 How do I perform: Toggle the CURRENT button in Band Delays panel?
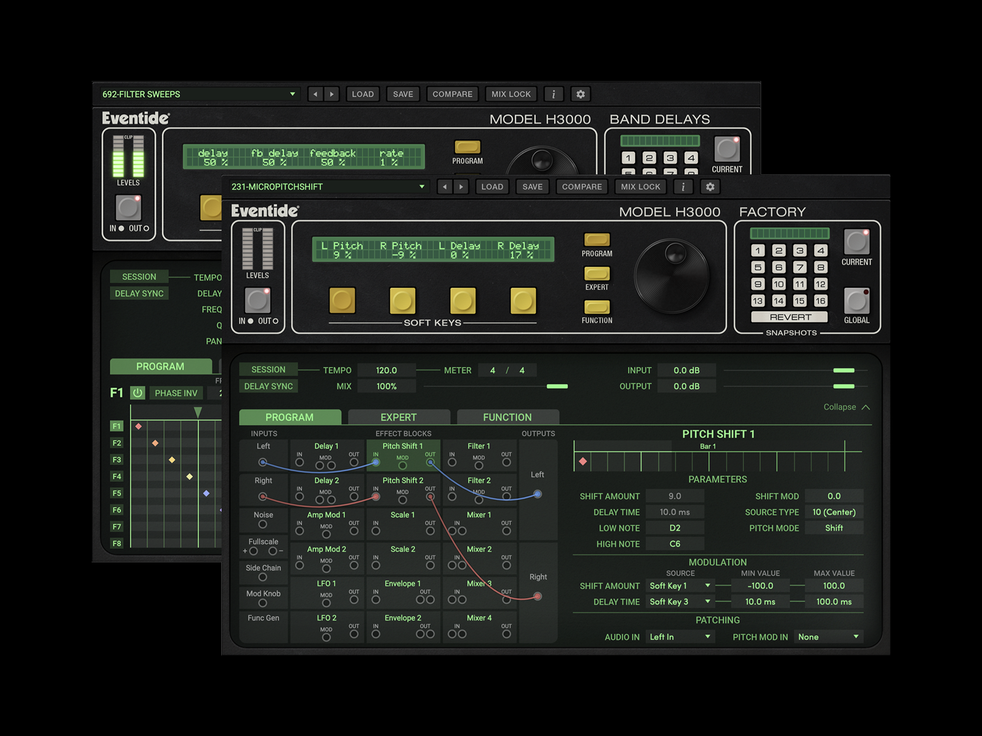727,149
